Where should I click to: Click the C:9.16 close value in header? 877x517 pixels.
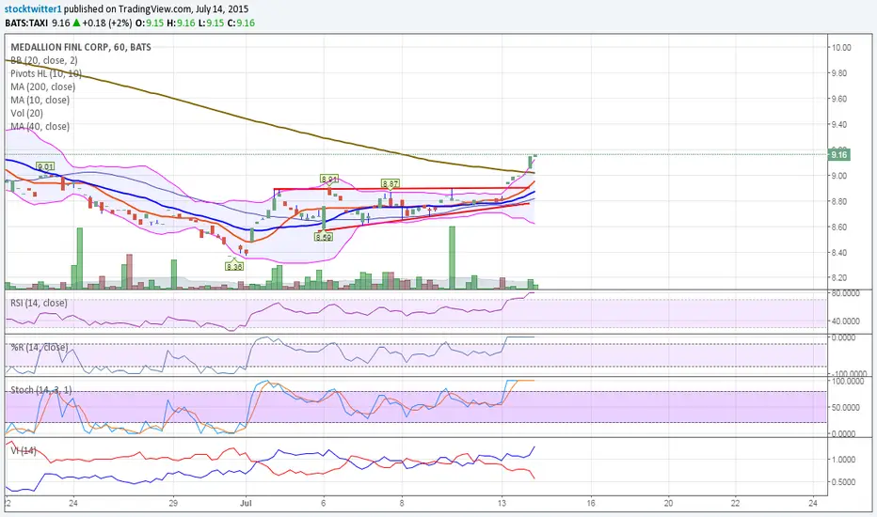(x=241, y=23)
